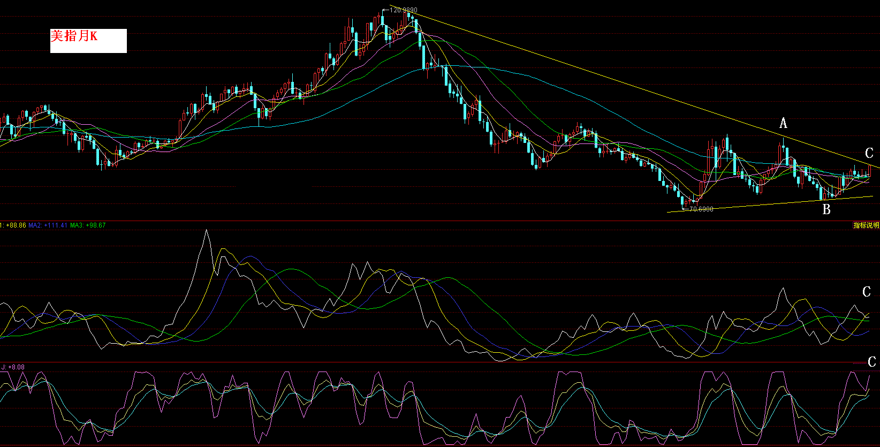Image resolution: width=880 pixels, height=447 pixels.
Task: Click the wave label B on the chart
Action: (x=826, y=209)
